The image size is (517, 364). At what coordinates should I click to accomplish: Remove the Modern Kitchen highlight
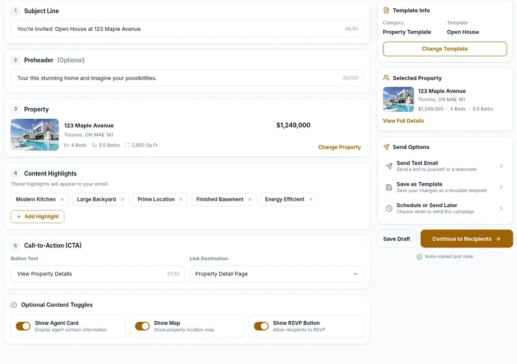click(x=62, y=199)
